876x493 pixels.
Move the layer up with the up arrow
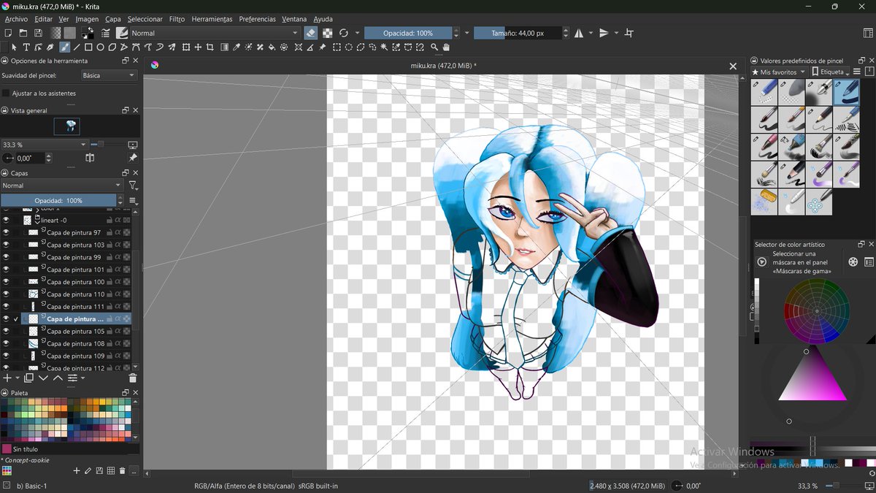coord(58,378)
